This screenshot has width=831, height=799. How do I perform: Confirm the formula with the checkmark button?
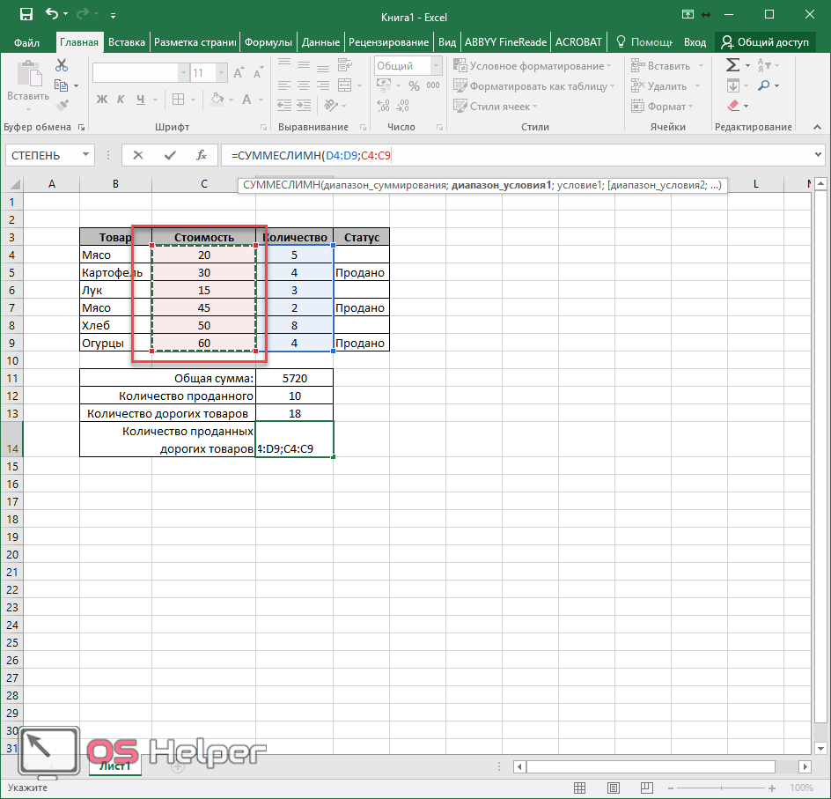pyautogui.click(x=170, y=155)
